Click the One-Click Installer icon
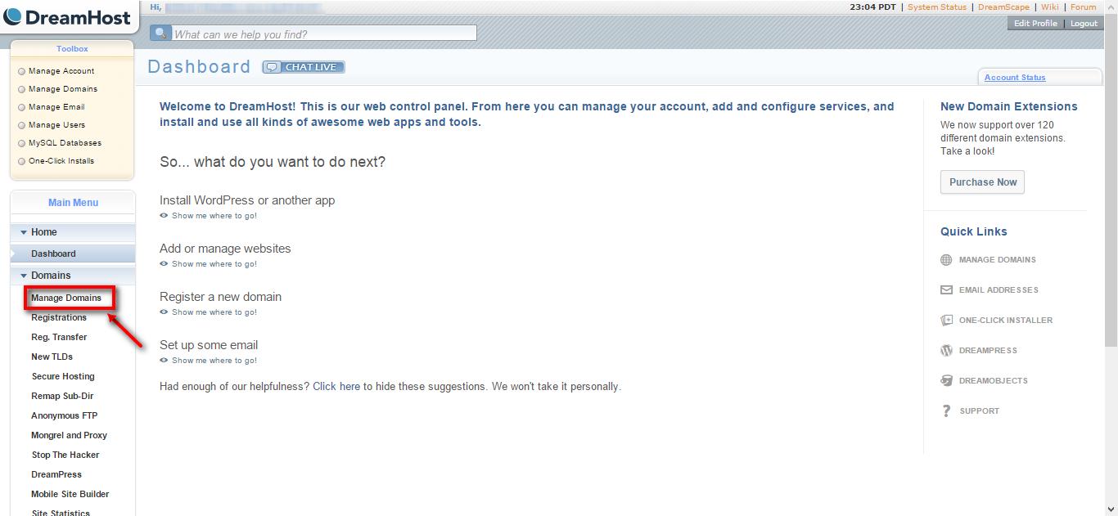The height and width of the screenshot is (516, 1118). pos(946,321)
